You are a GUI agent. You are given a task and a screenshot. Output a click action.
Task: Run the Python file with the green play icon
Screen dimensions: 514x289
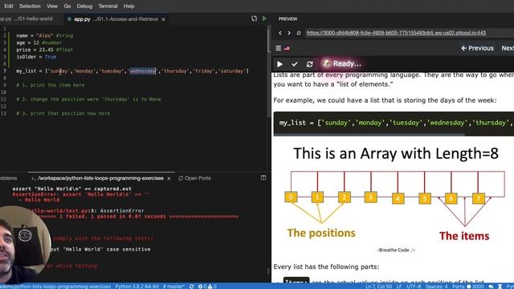[x=264, y=18]
